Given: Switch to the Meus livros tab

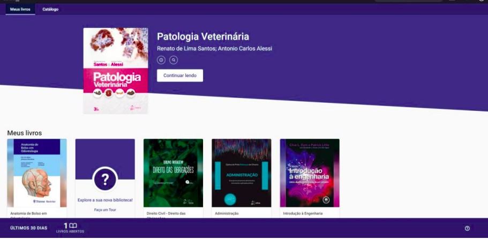Looking at the screenshot, I should click(x=20, y=9).
